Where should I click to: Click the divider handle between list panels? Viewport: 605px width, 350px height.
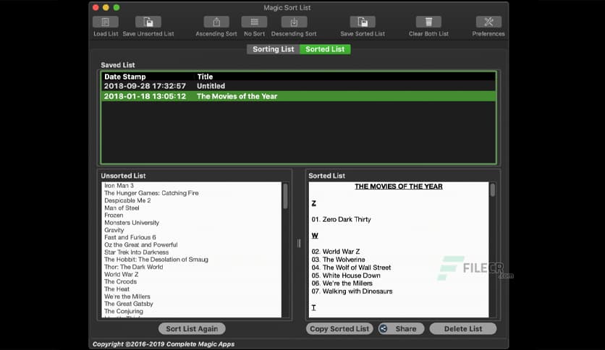299,244
